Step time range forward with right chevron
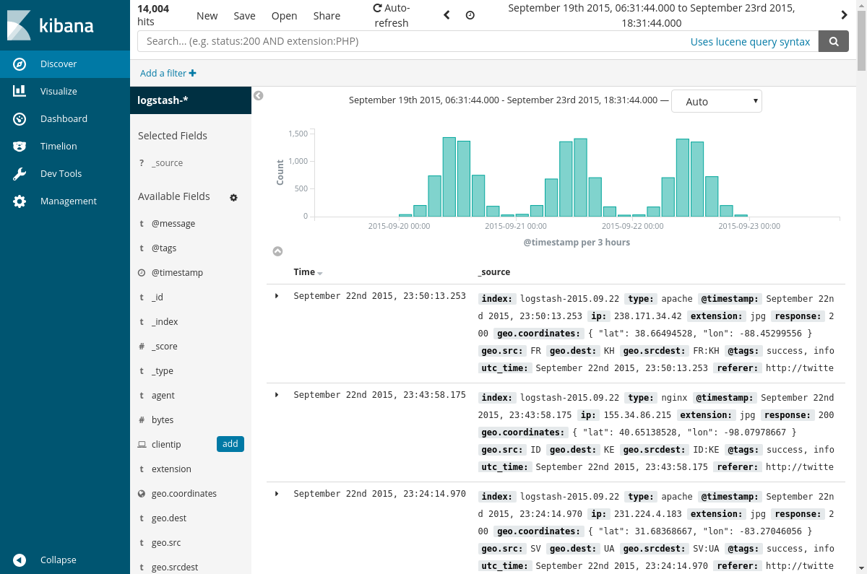This screenshot has height=574, width=867. pos(844,15)
